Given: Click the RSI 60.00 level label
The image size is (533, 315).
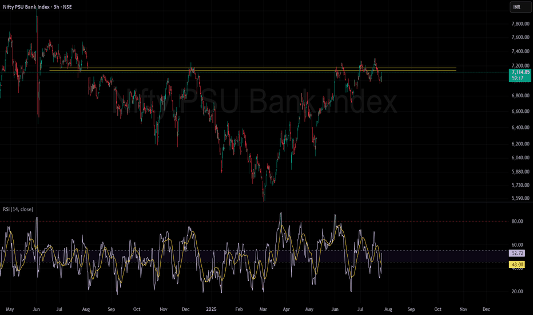Looking at the screenshot, I should point(517,245).
